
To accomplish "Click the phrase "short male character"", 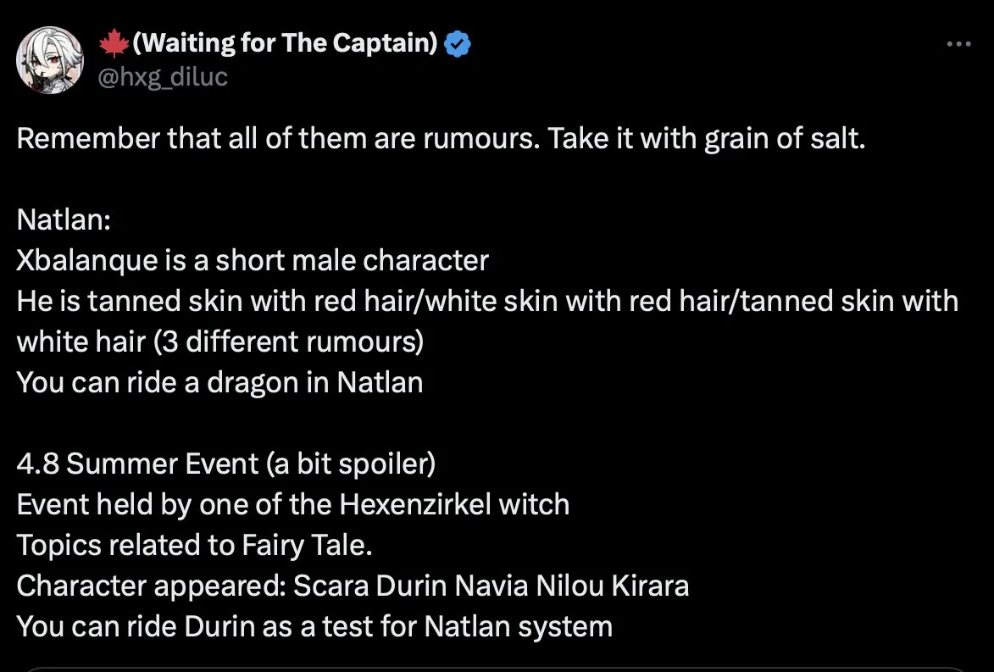I will pyautogui.click(x=352, y=261).
